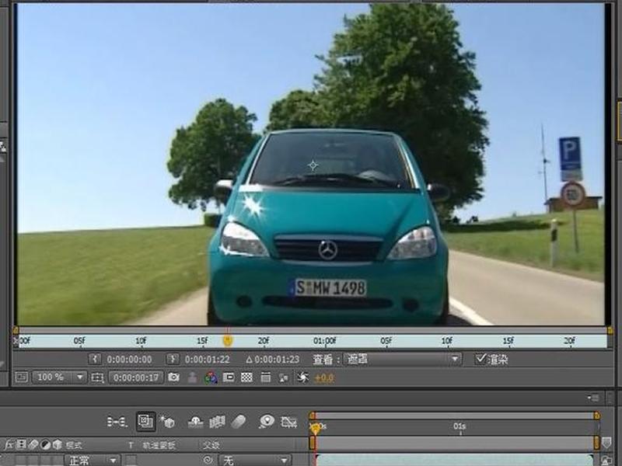This screenshot has width=622, height=466.
Task: Click the T preserve transparency column header
Action: pyautogui.click(x=131, y=445)
